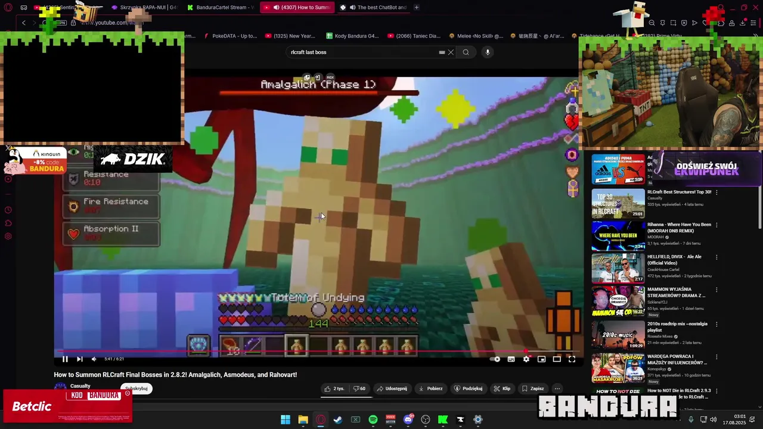Image resolution: width=763 pixels, height=429 pixels.
Task: Pause the YouTube video
Action: [65, 359]
